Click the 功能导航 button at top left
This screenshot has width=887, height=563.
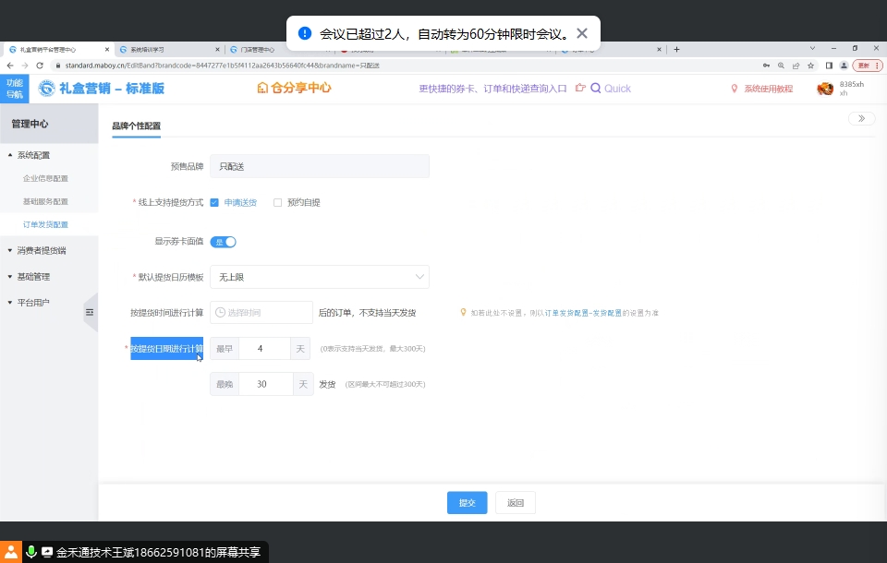(15, 89)
